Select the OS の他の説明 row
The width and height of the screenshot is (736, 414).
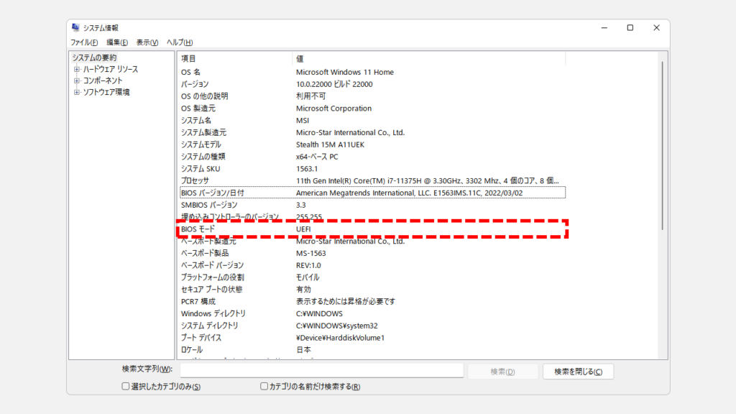(373, 96)
